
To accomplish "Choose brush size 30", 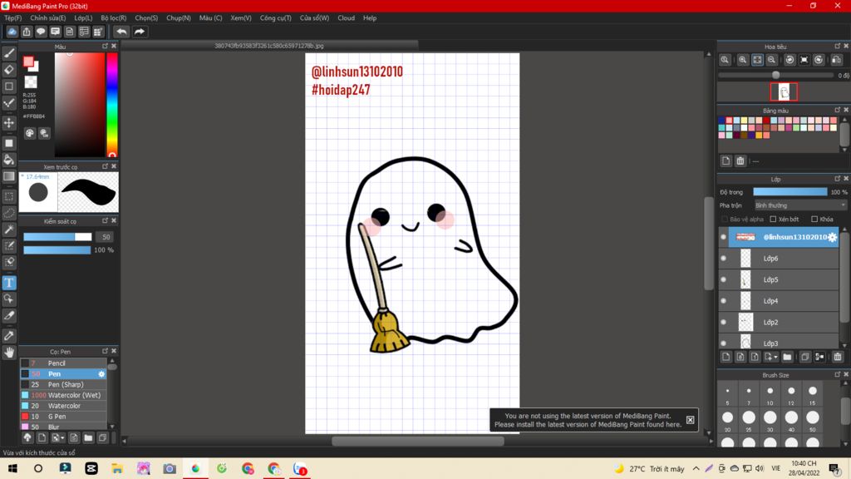I will tap(770, 420).
